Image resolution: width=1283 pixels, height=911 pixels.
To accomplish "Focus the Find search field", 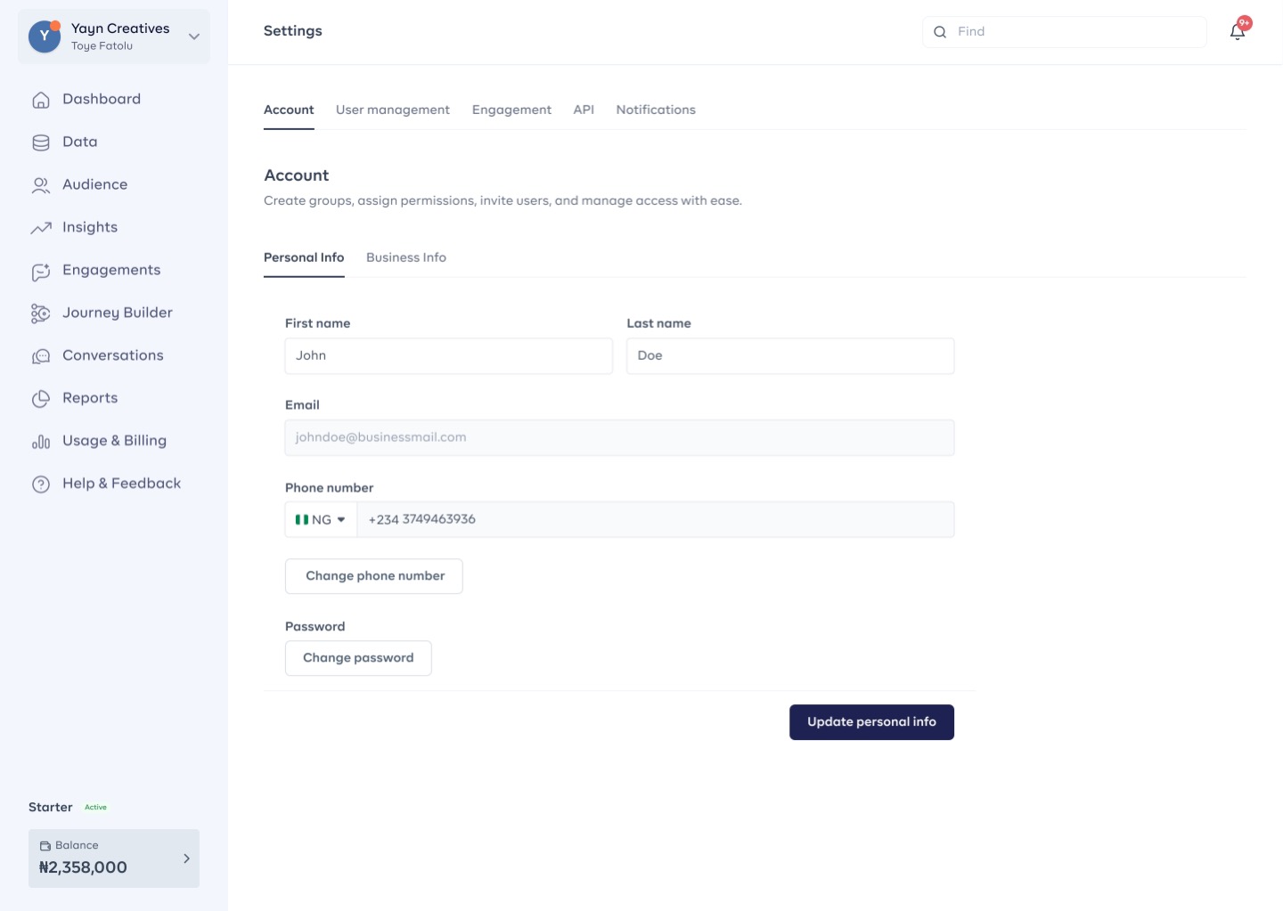I will 1065,32.
